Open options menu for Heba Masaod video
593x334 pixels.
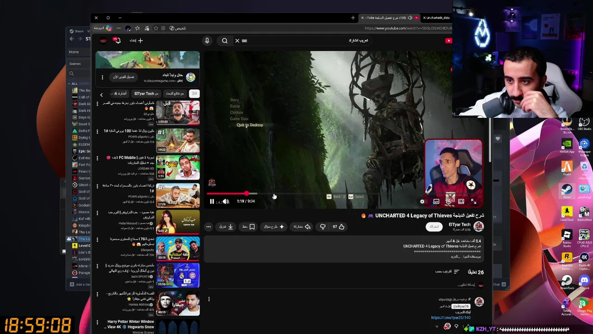[97, 212]
